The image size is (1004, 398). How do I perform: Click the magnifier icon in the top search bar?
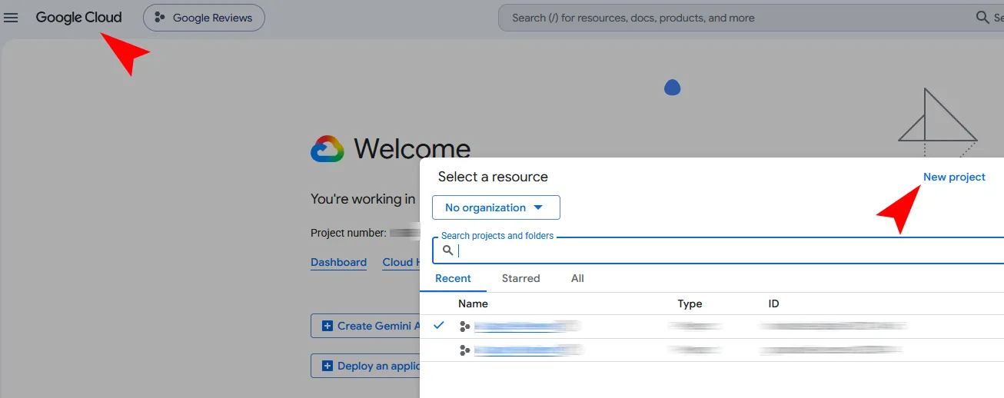tap(982, 17)
